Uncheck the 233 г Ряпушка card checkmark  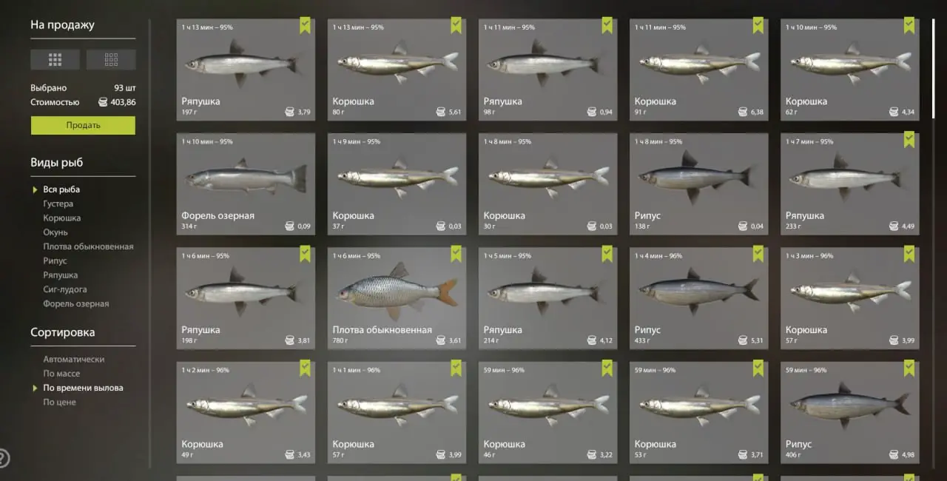pyautogui.click(x=909, y=140)
